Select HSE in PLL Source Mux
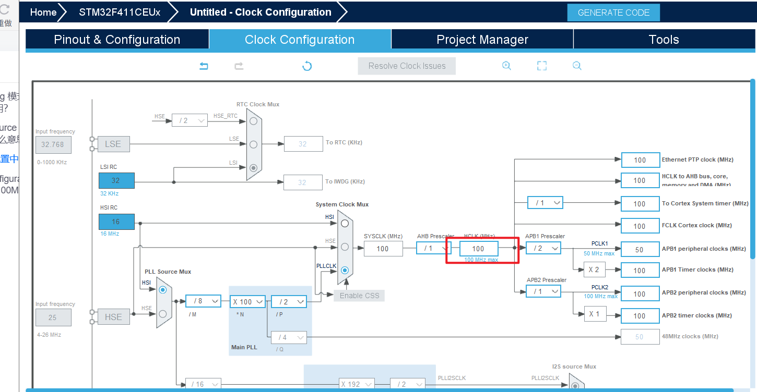Screen dimensions: 757x392 point(163,313)
